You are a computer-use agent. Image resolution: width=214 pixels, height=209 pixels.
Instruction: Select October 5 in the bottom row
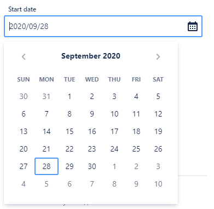47,184
